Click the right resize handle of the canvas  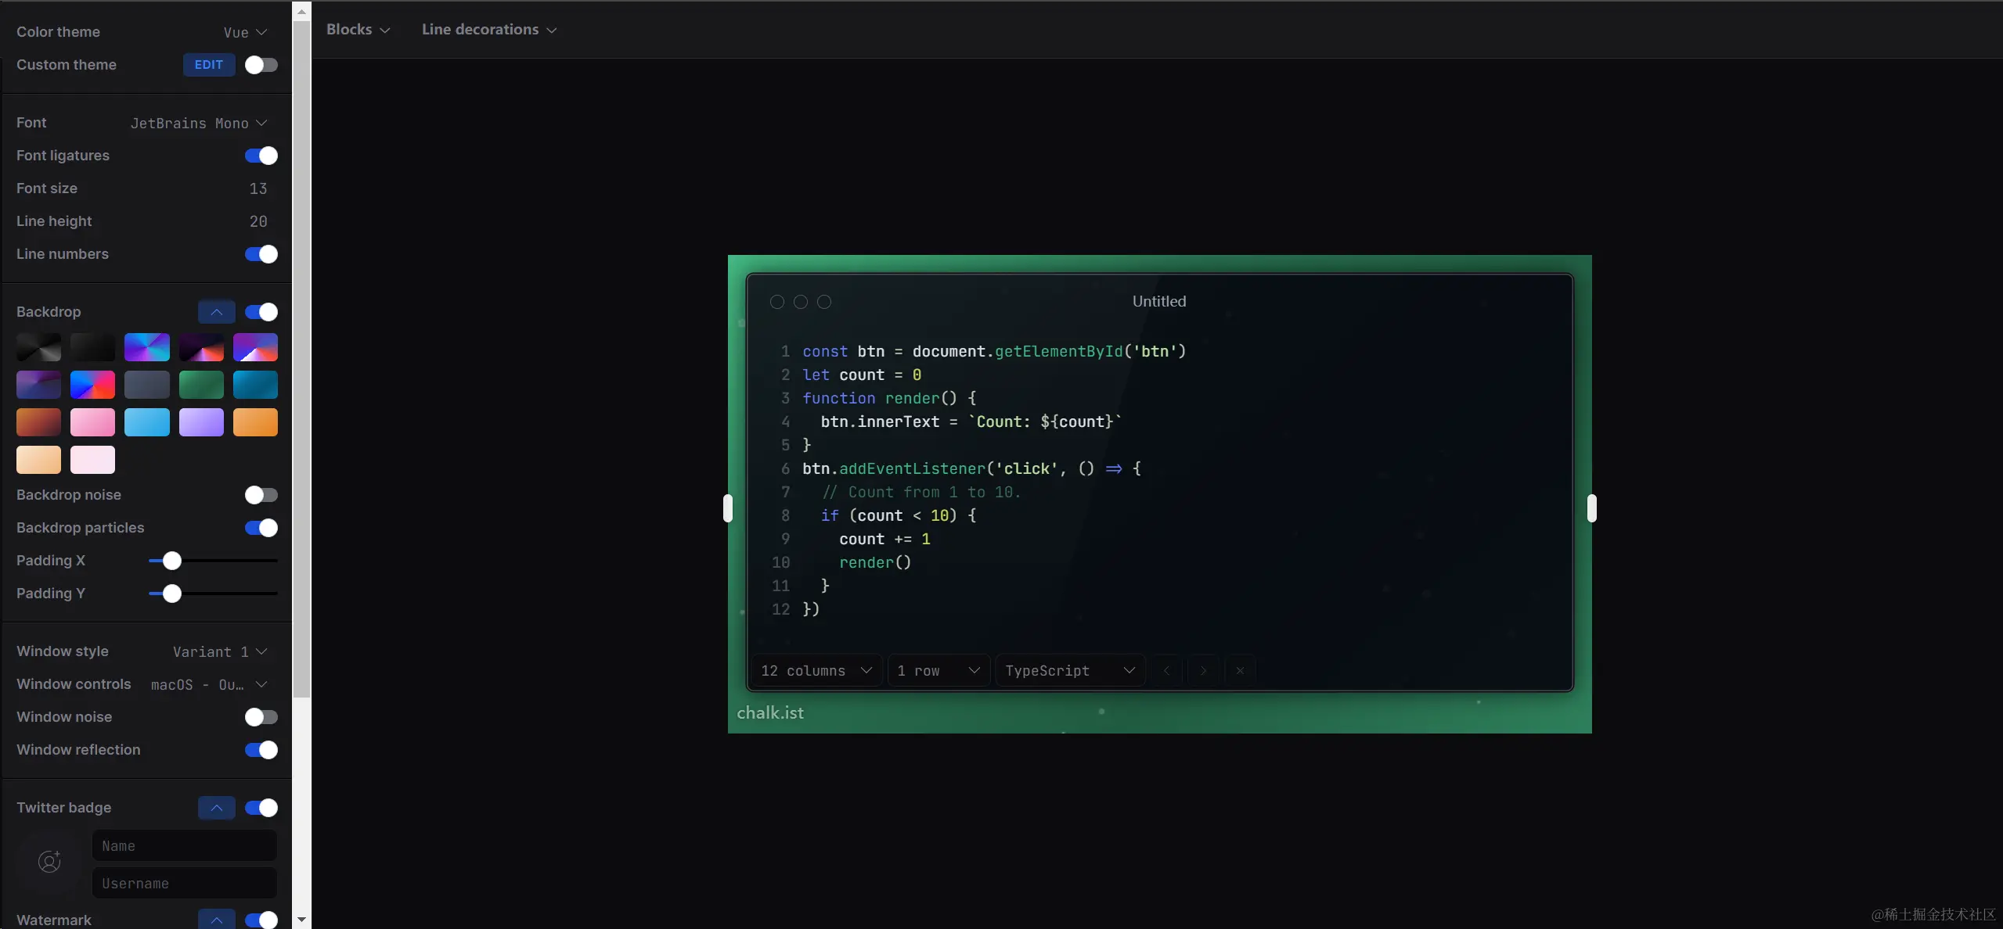pos(1591,508)
